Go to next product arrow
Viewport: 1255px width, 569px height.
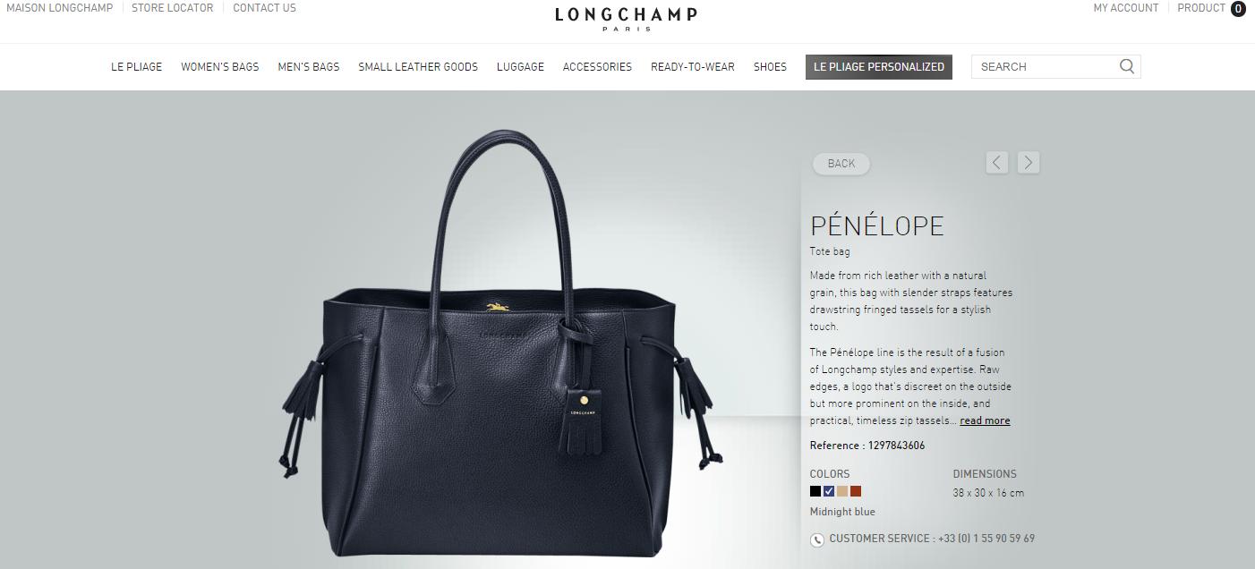[1029, 162]
